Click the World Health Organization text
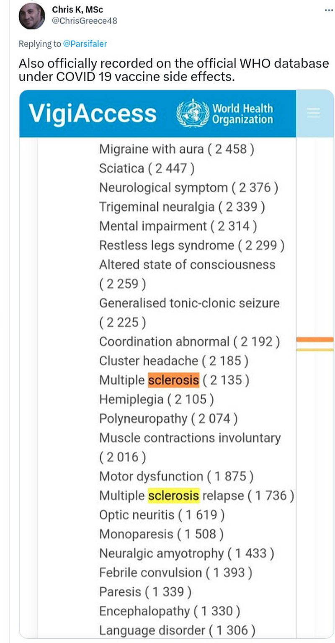Screen dimensions: 335x643 242,114
